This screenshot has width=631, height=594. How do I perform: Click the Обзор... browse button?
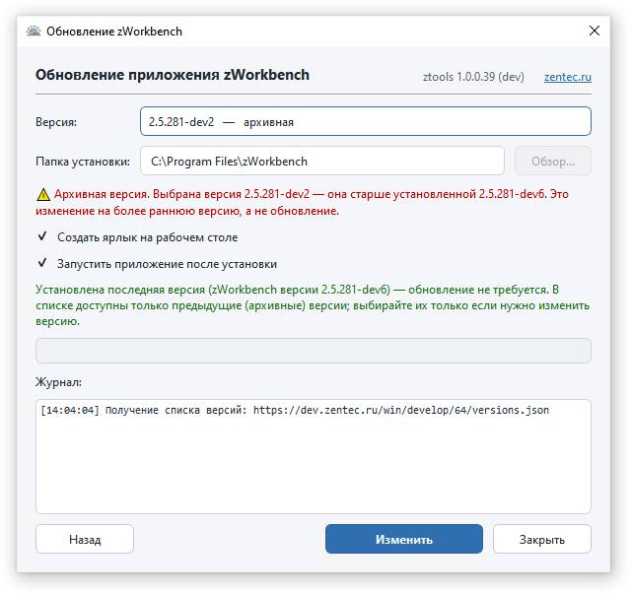(x=553, y=161)
